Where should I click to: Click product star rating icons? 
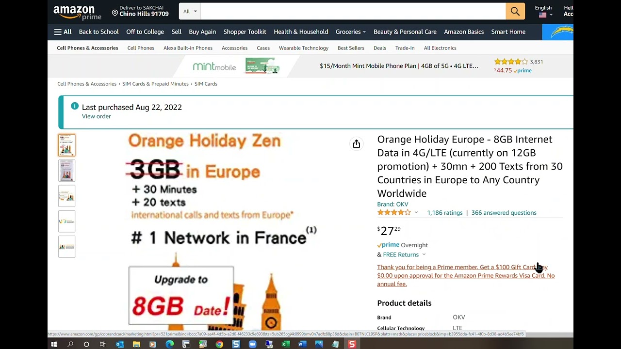pos(394,213)
